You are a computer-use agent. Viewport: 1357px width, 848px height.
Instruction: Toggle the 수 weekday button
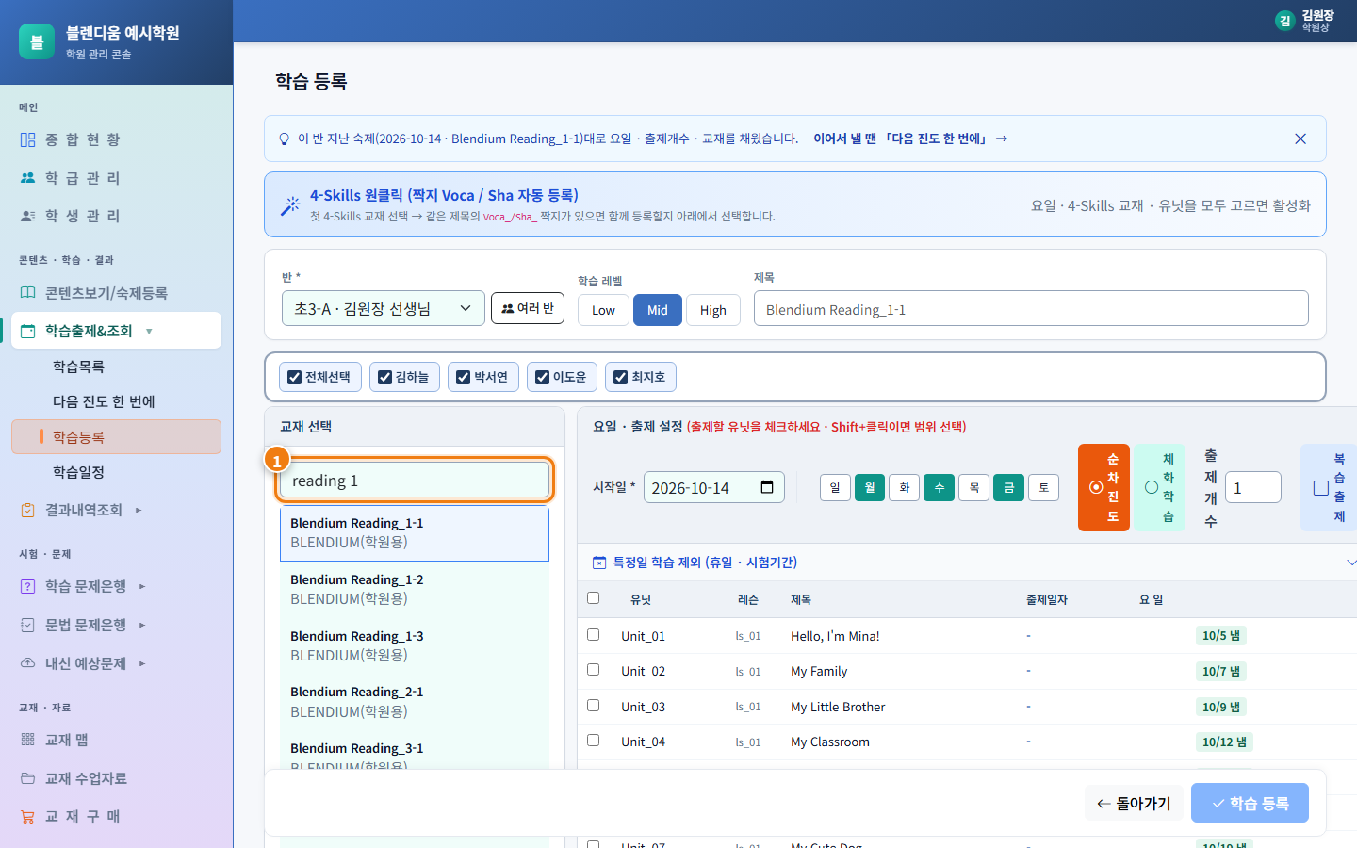click(939, 487)
